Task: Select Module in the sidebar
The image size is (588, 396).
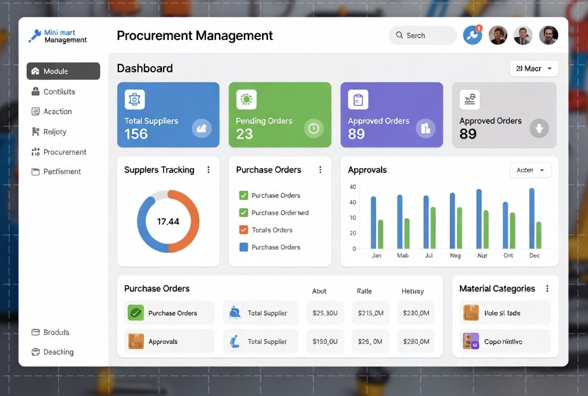Action: [63, 71]
